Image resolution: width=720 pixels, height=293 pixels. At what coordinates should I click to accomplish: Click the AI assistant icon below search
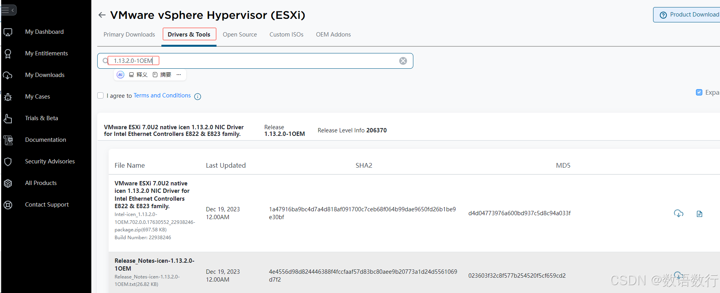coord(120,75)
